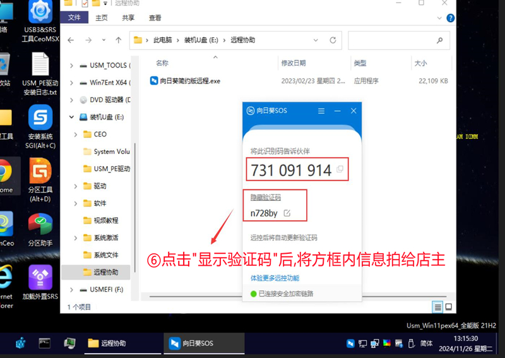Click the refresh button in the address bar
505x358 pixels.
tap(334, 40)
